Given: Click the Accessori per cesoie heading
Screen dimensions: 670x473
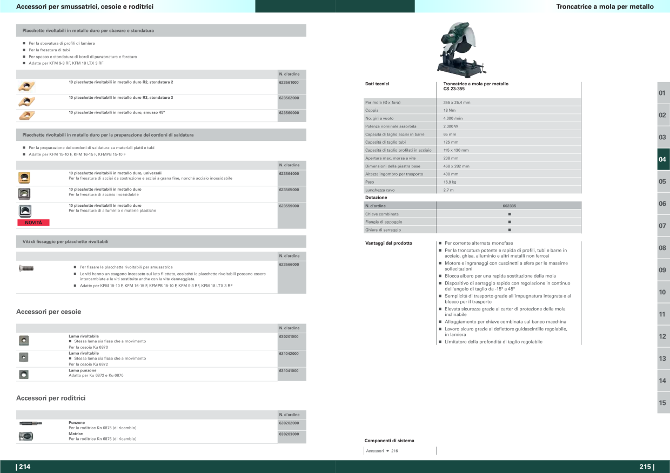Looking at the screenshot, I should click(x=49, y=312).
